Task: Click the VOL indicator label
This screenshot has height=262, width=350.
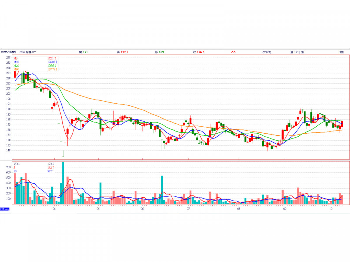Action: [16, 164]
